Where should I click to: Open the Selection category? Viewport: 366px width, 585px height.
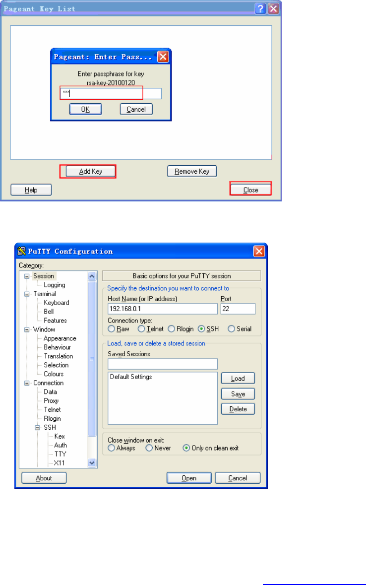[56, 365]
